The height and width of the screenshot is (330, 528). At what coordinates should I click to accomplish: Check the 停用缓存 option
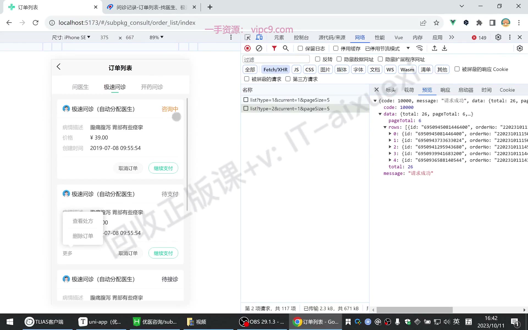[336, 48]
